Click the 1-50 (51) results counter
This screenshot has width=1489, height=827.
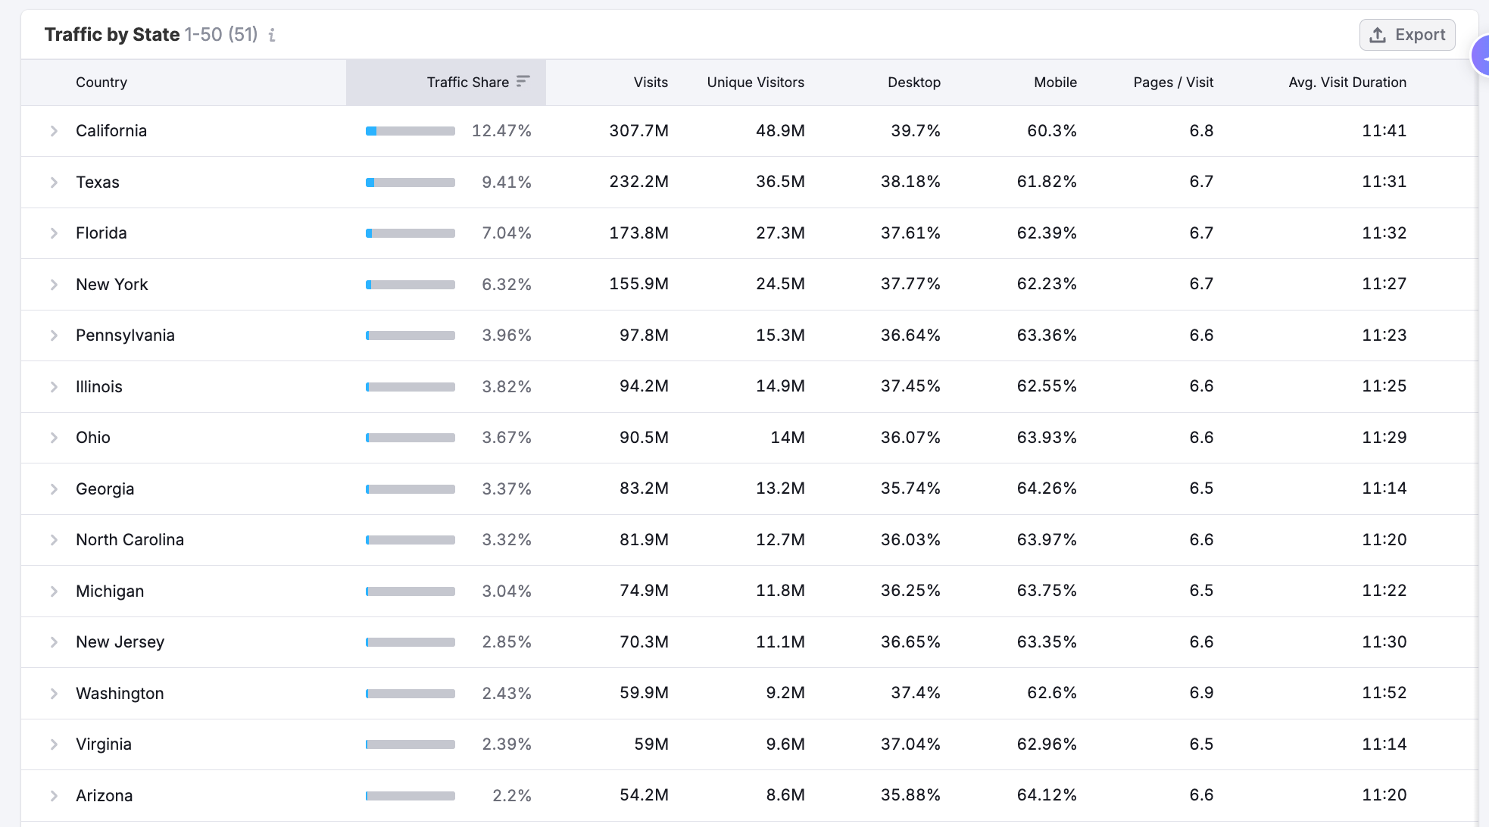(220, 34)
